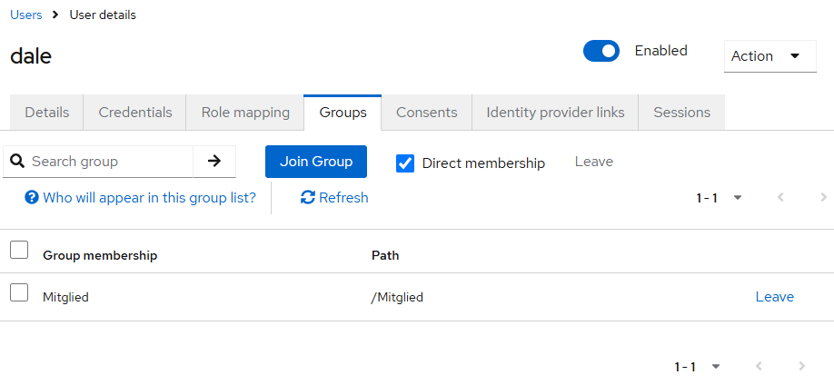Click Leave link in Mitglied row

click(x=774, y=297)
